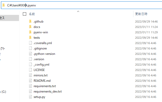Click the modified date of setup.py
This screenshot has width=162, height=102.
coord(146,97)
